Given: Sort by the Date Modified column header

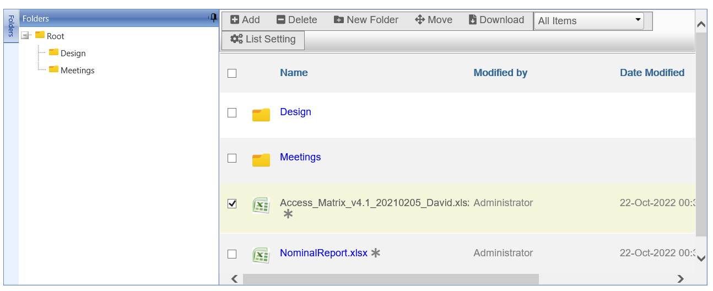Looking at the screenshot, I should [652, 73].
